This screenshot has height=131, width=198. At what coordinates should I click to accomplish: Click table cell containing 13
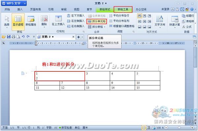click(97, 88)
